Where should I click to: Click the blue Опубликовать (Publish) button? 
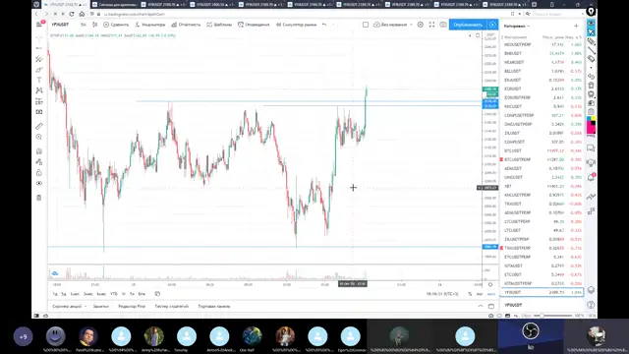pyautogui.click(x=468, y=25)
